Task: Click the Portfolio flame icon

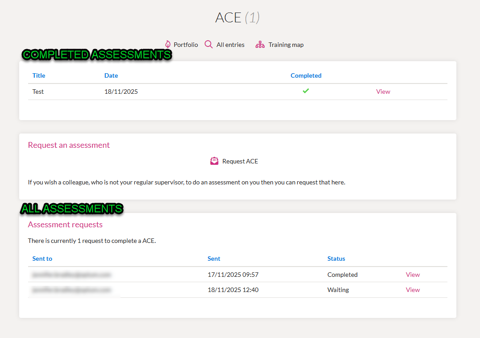Action: click(x=168, y=45)
